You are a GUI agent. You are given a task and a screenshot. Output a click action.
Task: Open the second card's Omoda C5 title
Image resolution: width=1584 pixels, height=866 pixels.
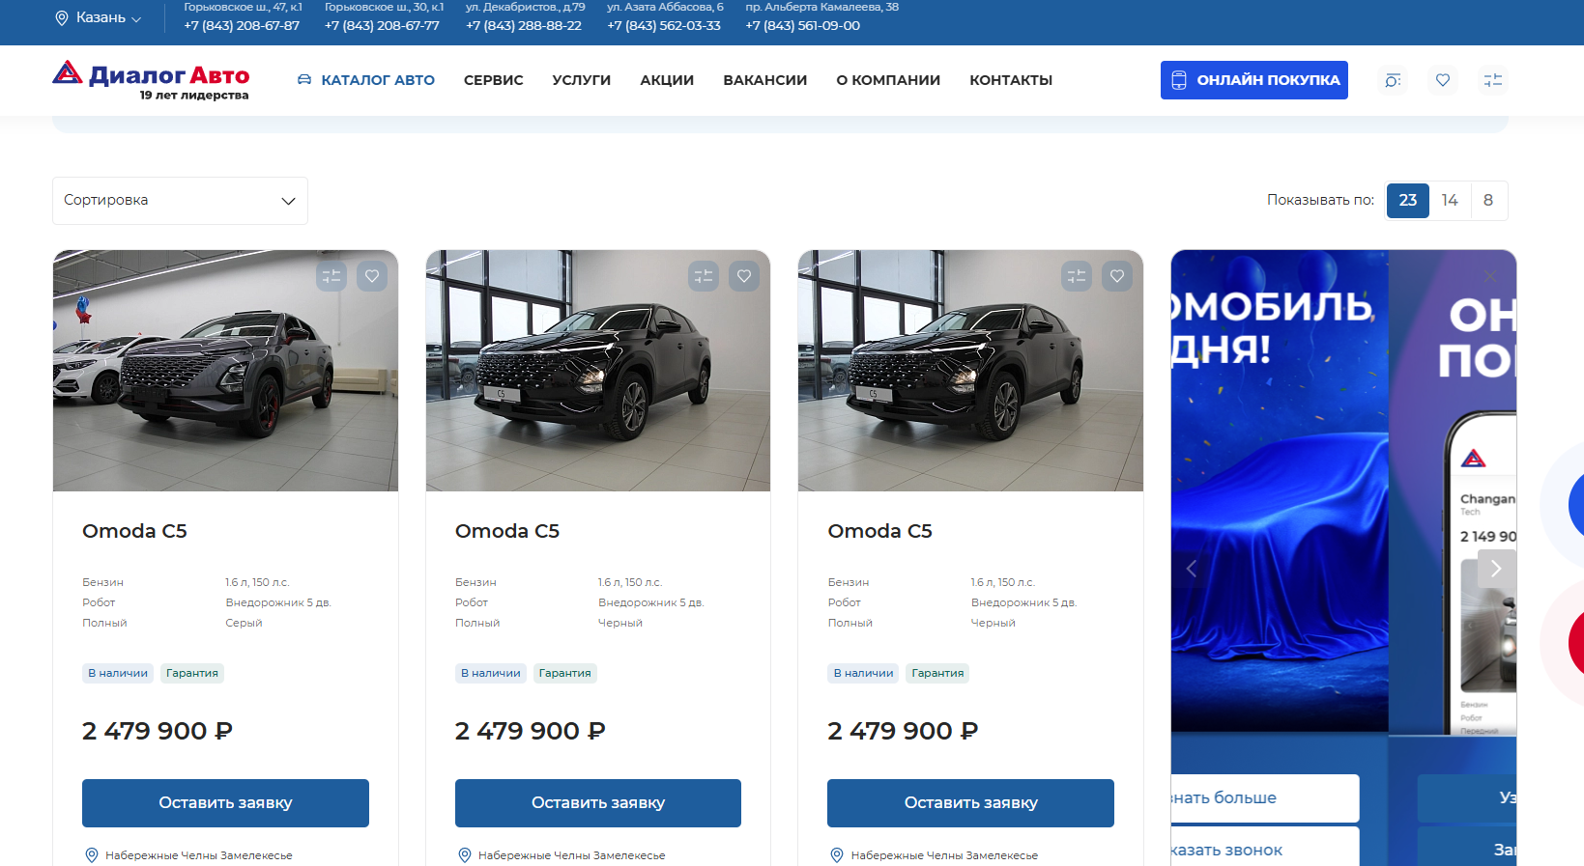[507, 531]
